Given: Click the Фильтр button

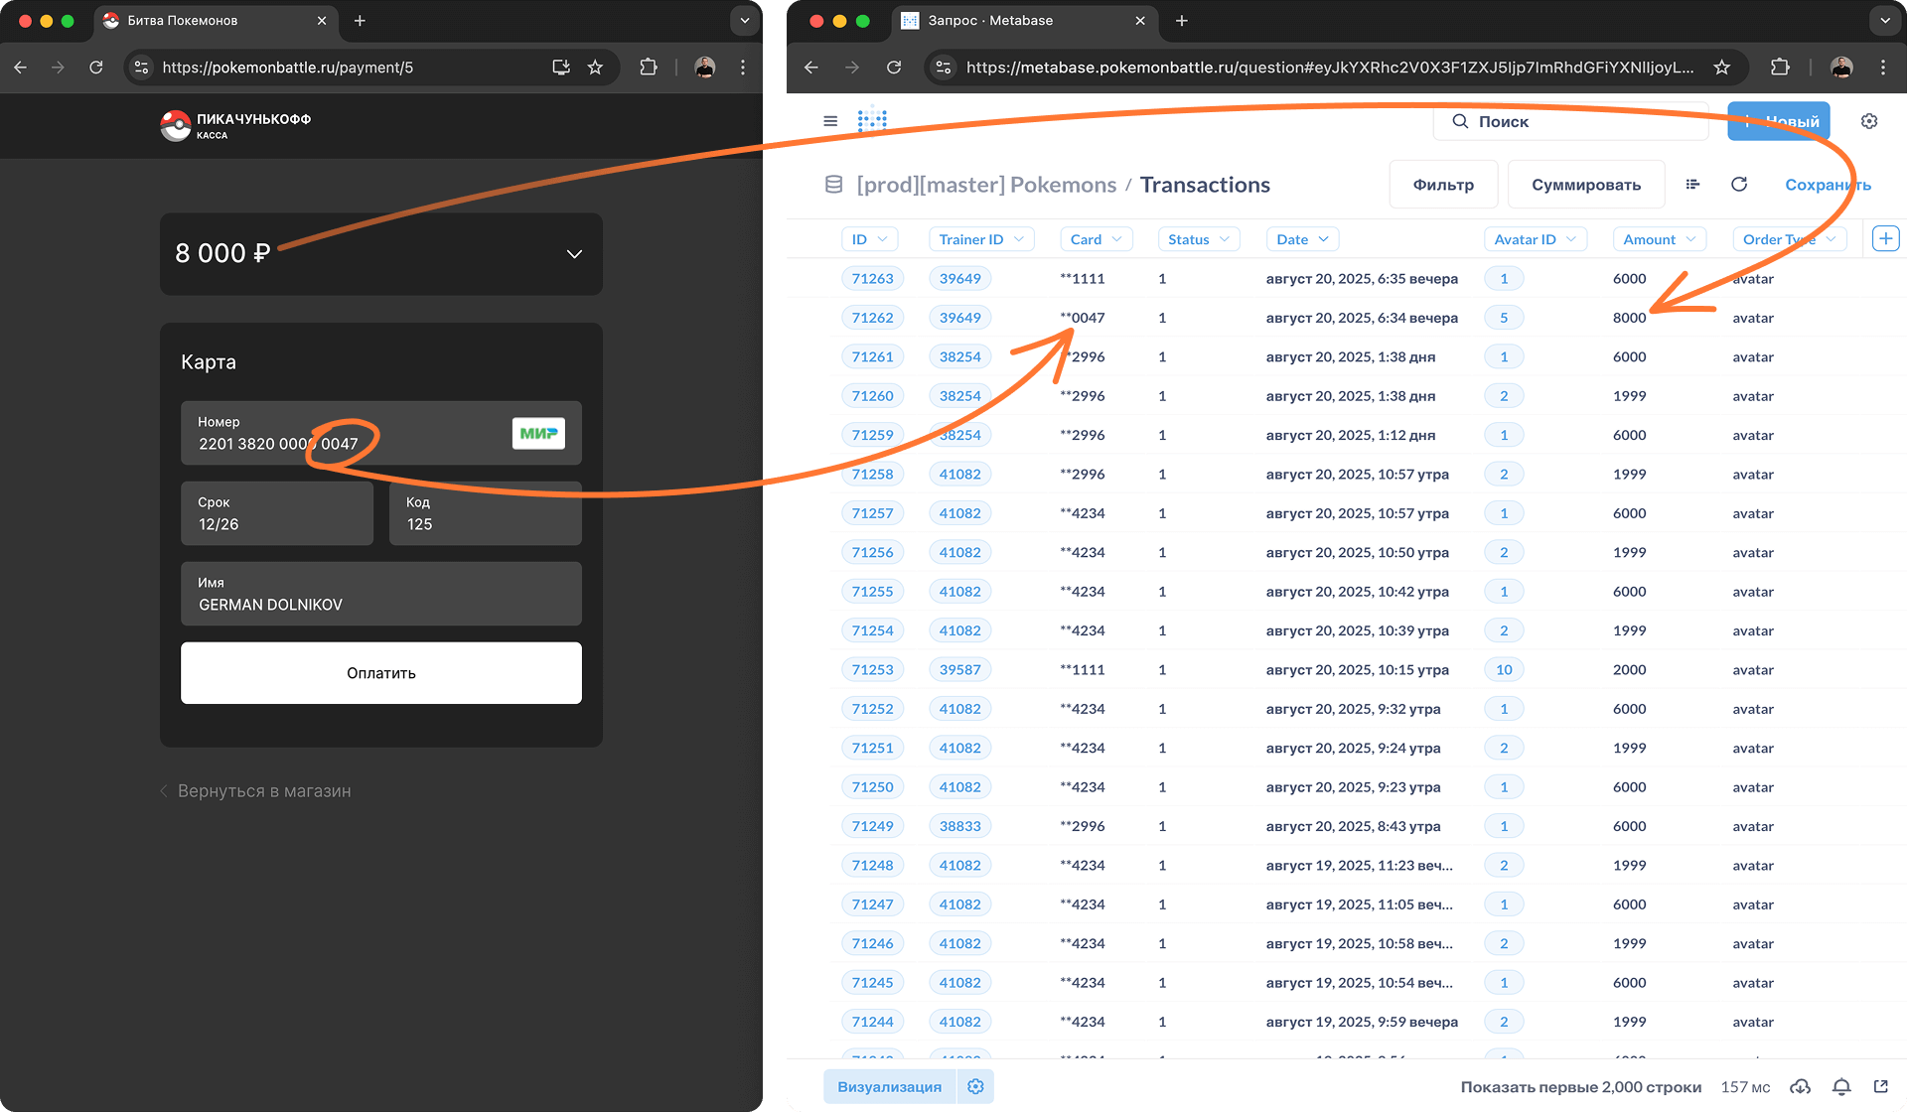Looking at the screenshot, I should point(1442,185).
